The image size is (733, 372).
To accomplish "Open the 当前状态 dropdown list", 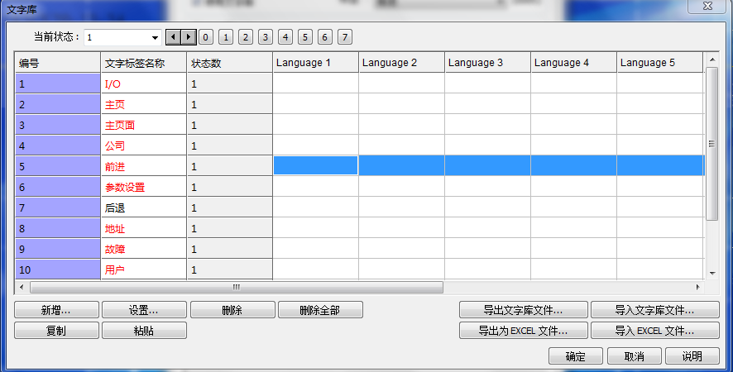I will 155,38.
